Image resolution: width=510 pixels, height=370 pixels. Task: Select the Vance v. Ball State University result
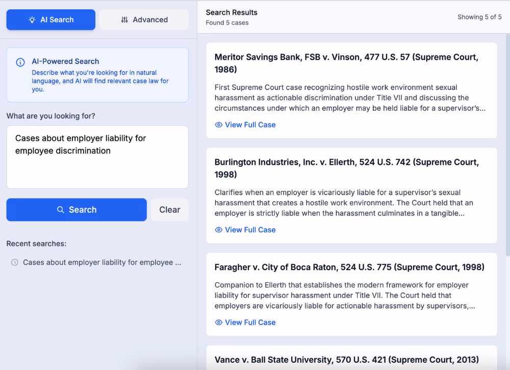tap(346, 360)
